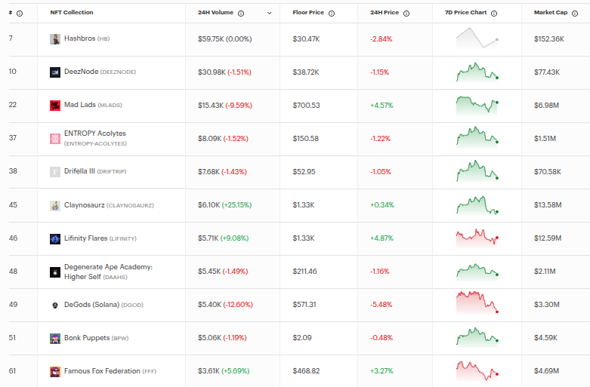Open the Mad Lads collection link
Screen dimensions: 590x387
(x=93, y=105)
